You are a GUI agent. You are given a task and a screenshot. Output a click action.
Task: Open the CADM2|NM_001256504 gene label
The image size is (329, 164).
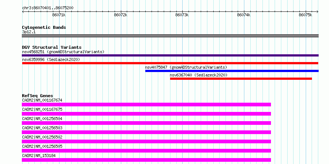pyautogui.click(x=42, y=119)
